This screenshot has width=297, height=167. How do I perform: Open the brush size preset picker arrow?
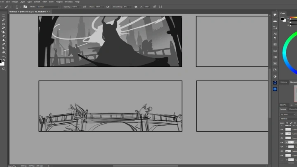[20, 7]
